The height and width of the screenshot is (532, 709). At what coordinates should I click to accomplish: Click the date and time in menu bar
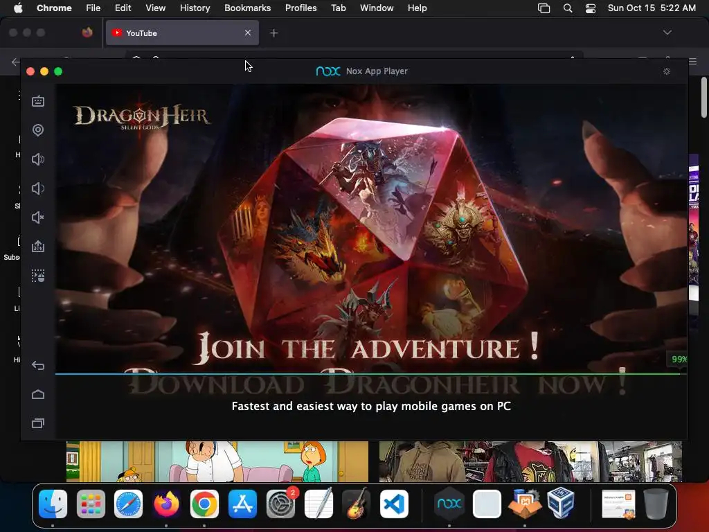(652, 8)
